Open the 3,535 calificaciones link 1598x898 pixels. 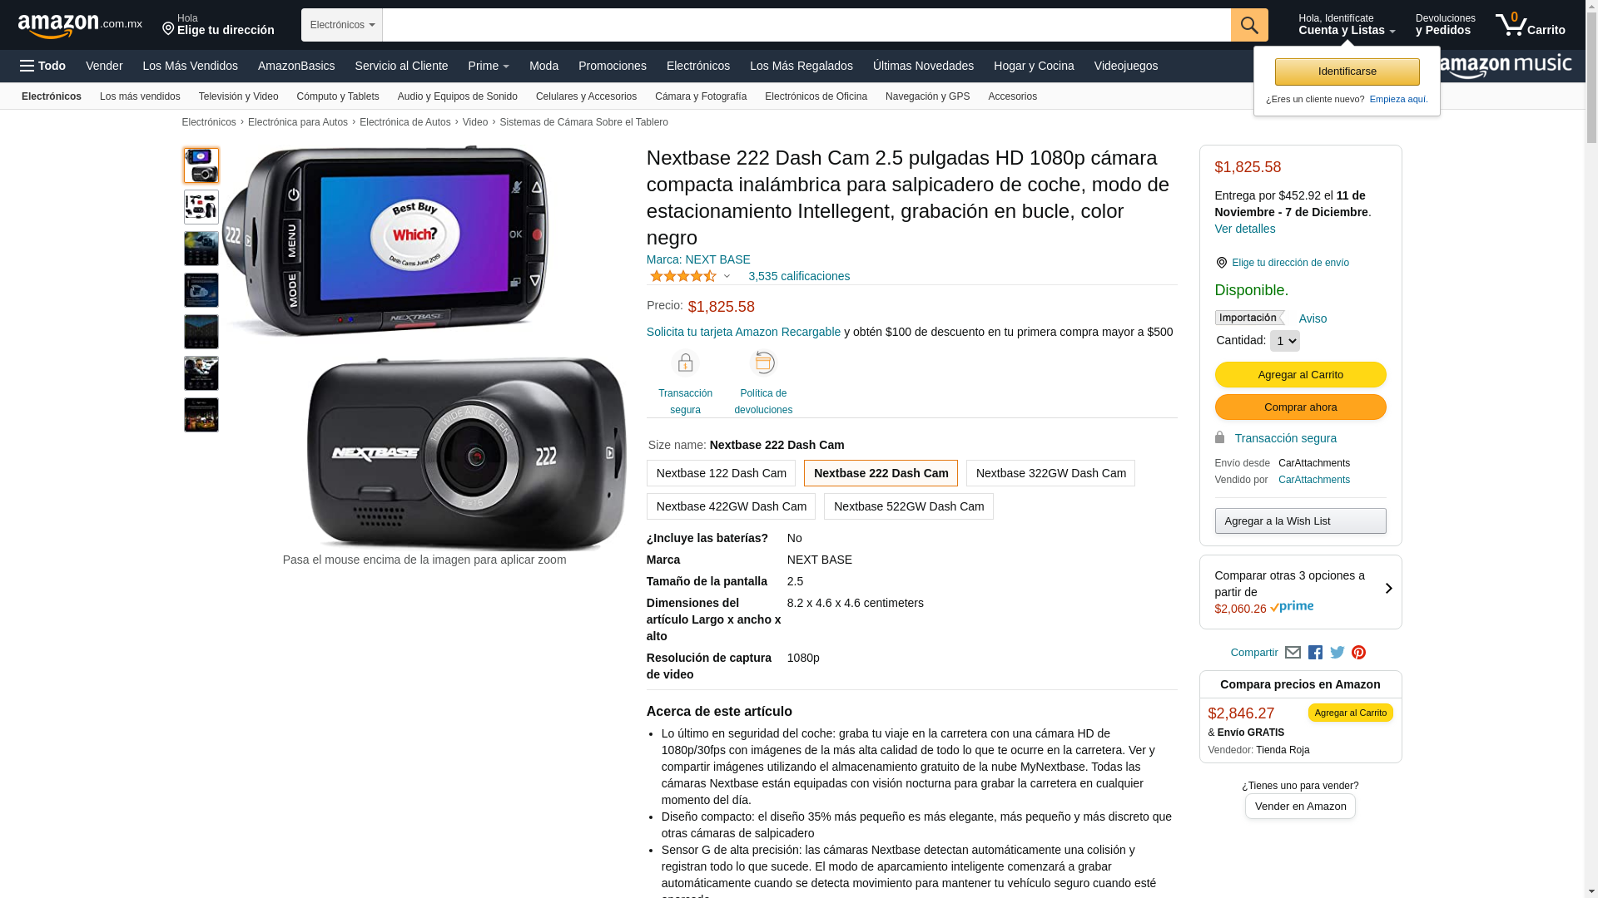[799, 276]
